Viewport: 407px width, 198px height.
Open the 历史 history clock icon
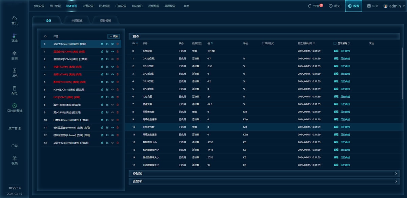click(x=331, y=6)
